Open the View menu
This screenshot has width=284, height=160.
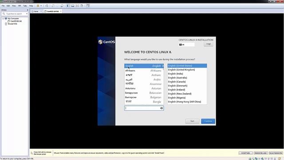(14, 6)
